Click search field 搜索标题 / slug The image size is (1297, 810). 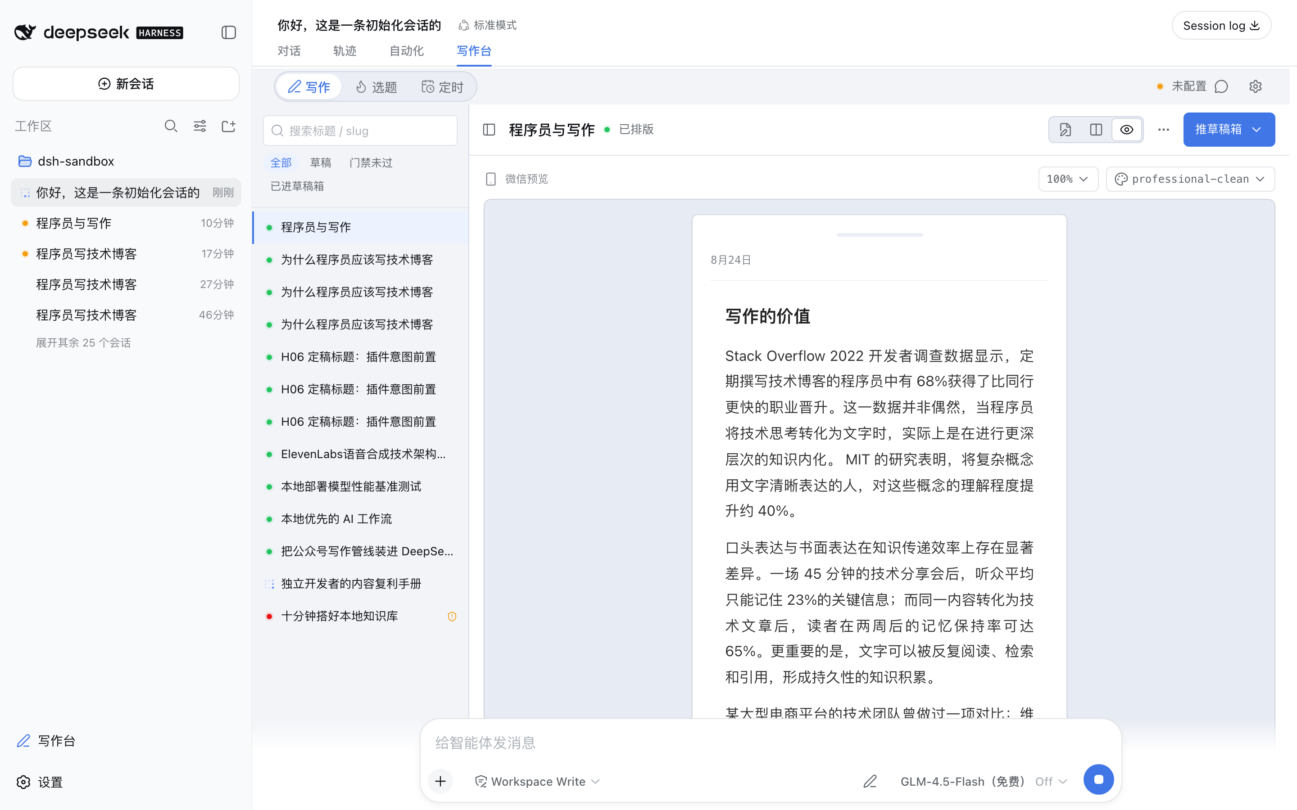pyautogui.click(x=360, y=130)
